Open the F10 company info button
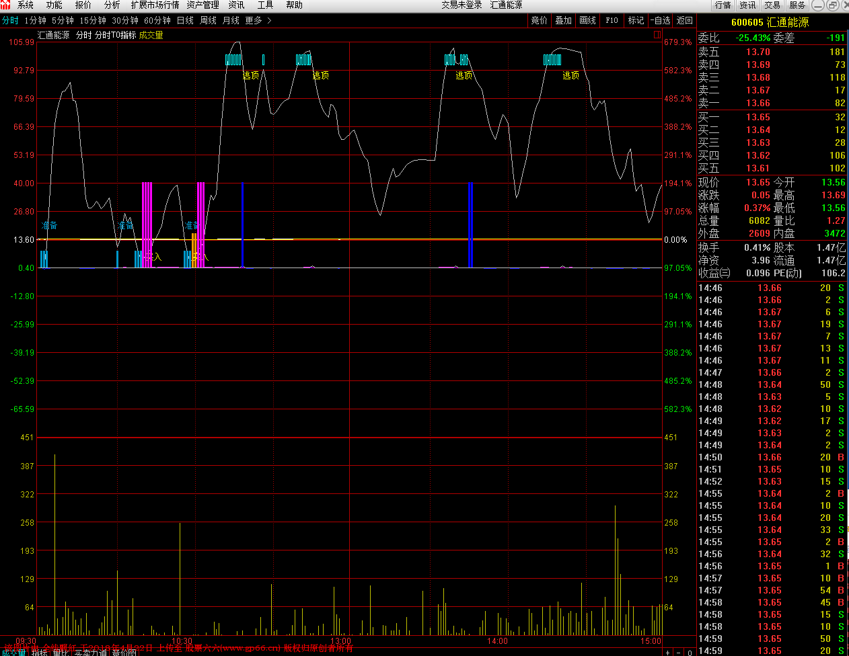This screenshot has width=849, height=656. pos(612,20)
